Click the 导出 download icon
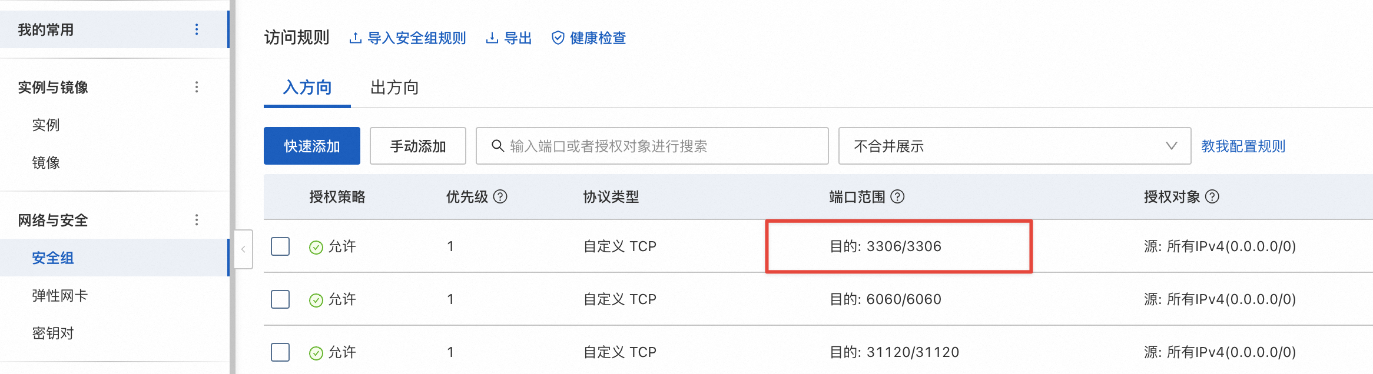1373x374 pixels. (492, 38)
